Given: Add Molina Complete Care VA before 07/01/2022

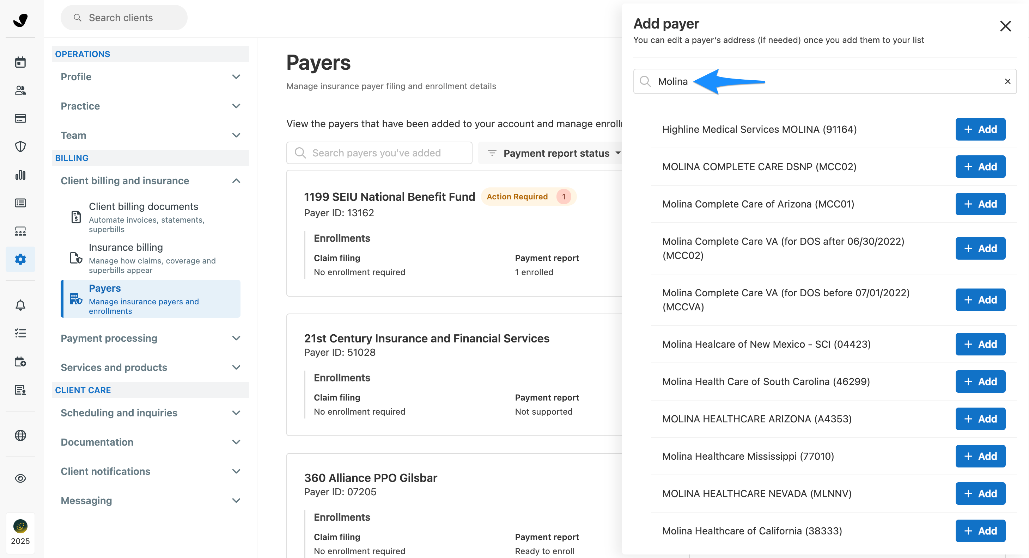Looking at the screenshot, I should [x=980, y=300].
